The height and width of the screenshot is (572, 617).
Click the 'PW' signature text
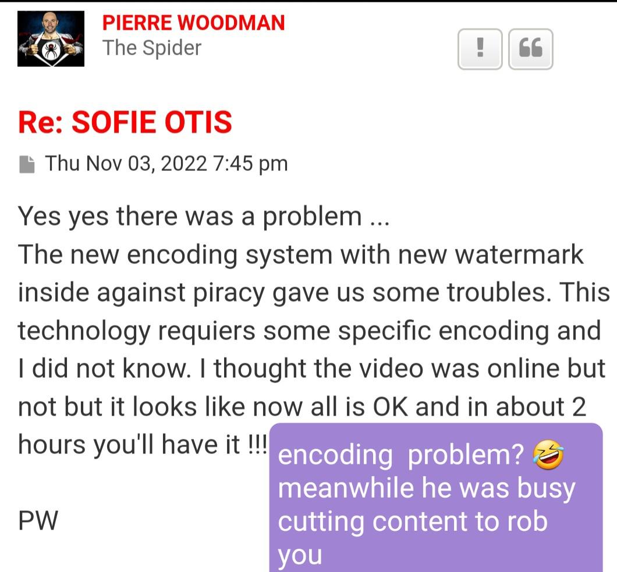point(38,520)
